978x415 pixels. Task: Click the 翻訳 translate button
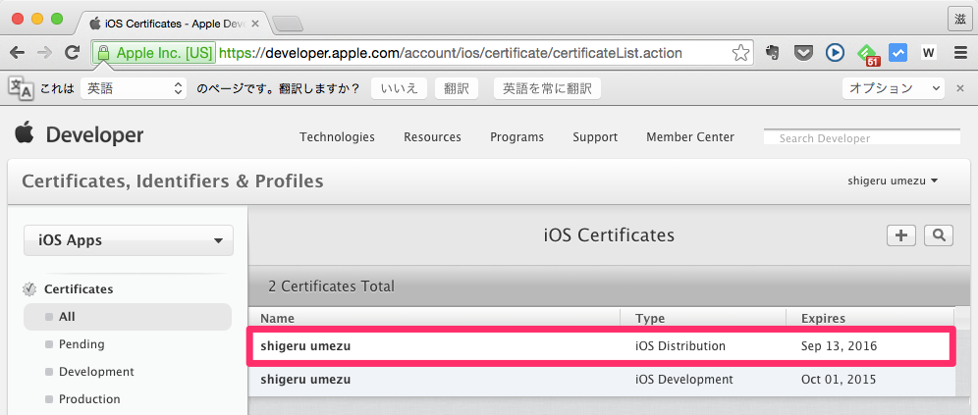coord(457,88)
